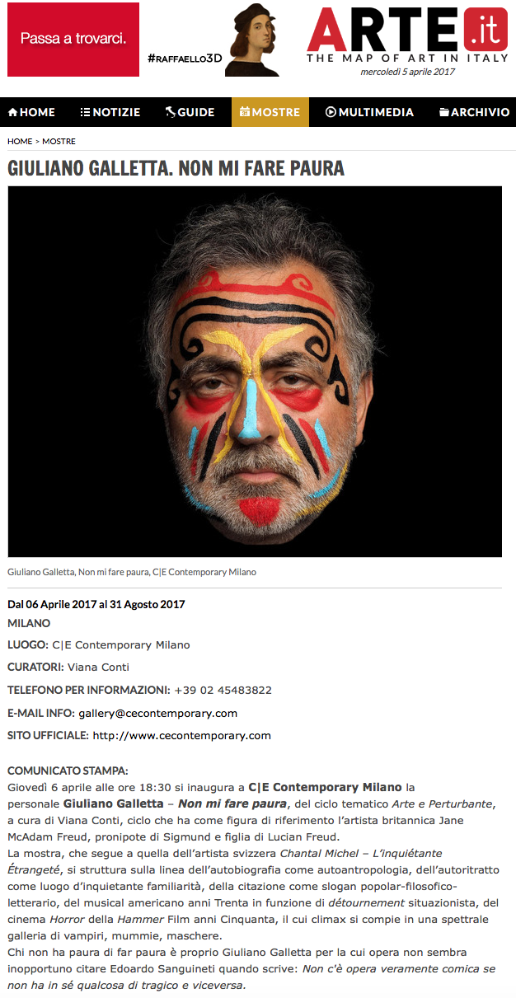Click the signpost icon beside GUIDE

click(171, 112)
